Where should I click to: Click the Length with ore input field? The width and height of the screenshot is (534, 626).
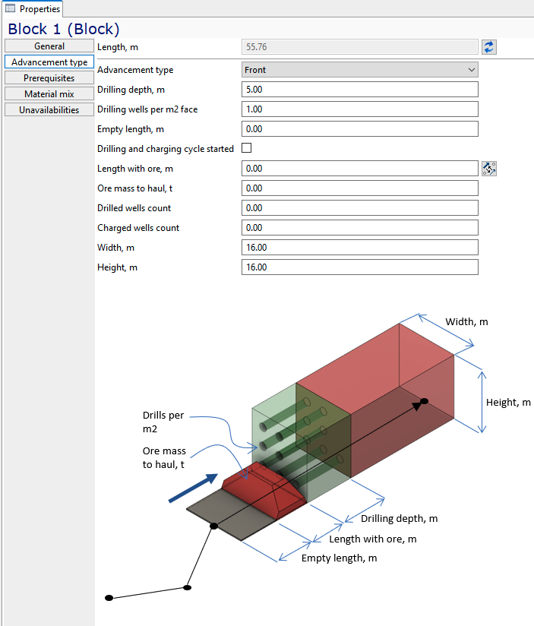[x=359, y=169]
